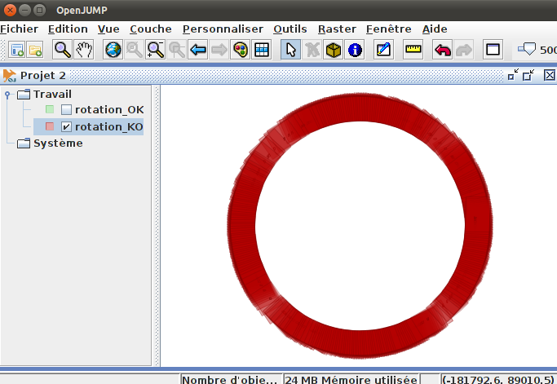Click the scale marker icon near 500
557x384 pixels.
[x=527, y=49]
